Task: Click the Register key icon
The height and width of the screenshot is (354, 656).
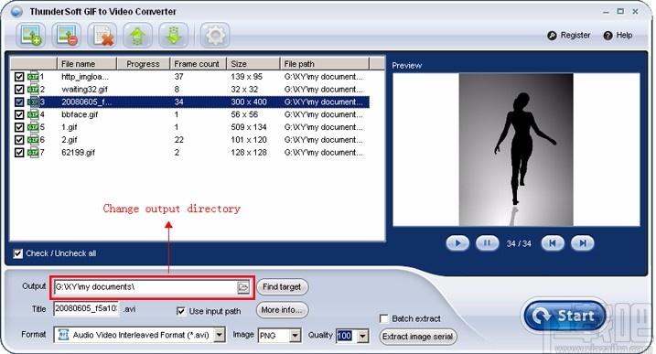Action: tap(552, 36)
